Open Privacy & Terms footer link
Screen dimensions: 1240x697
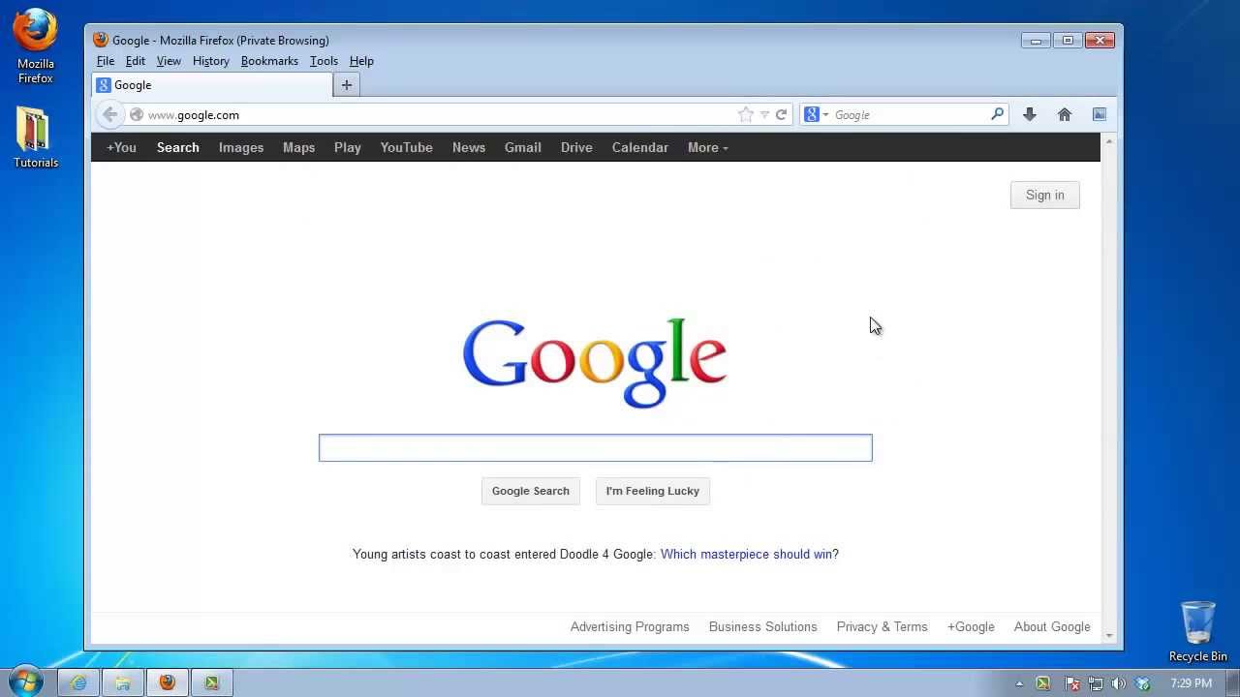pyautogui.click(x=883, y=626)
